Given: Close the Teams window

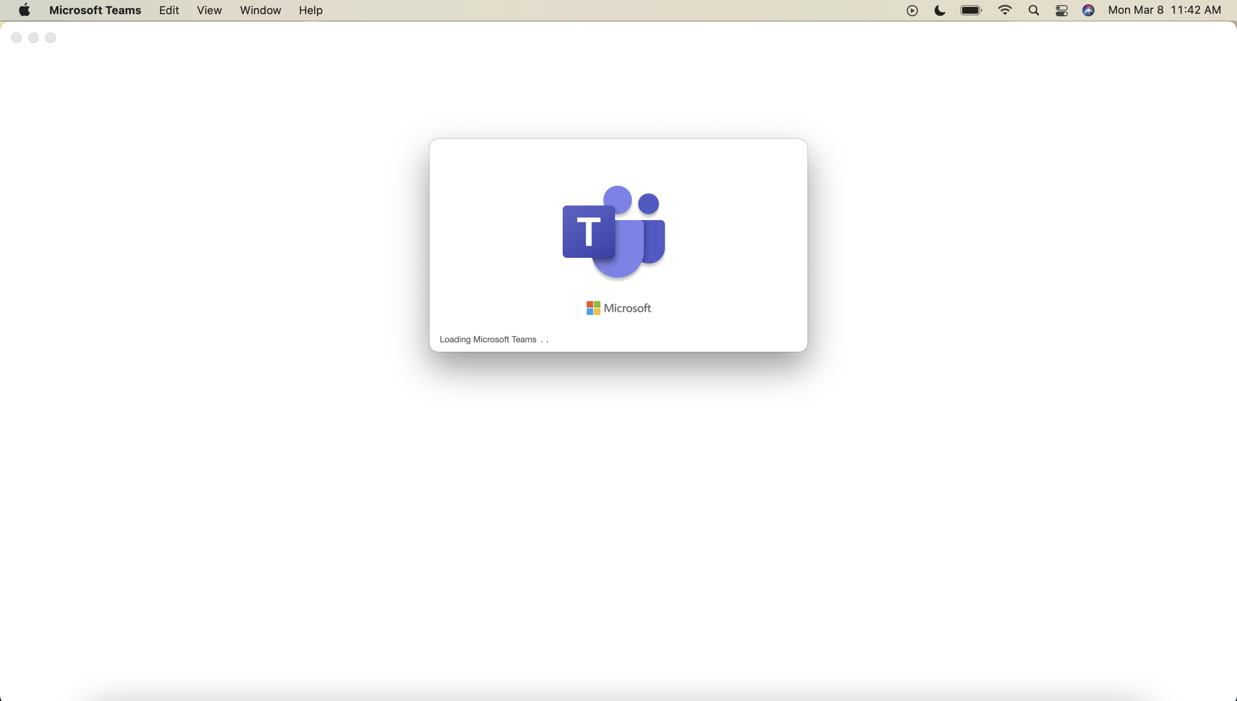Looking at the screenshot, I should 16,38.
